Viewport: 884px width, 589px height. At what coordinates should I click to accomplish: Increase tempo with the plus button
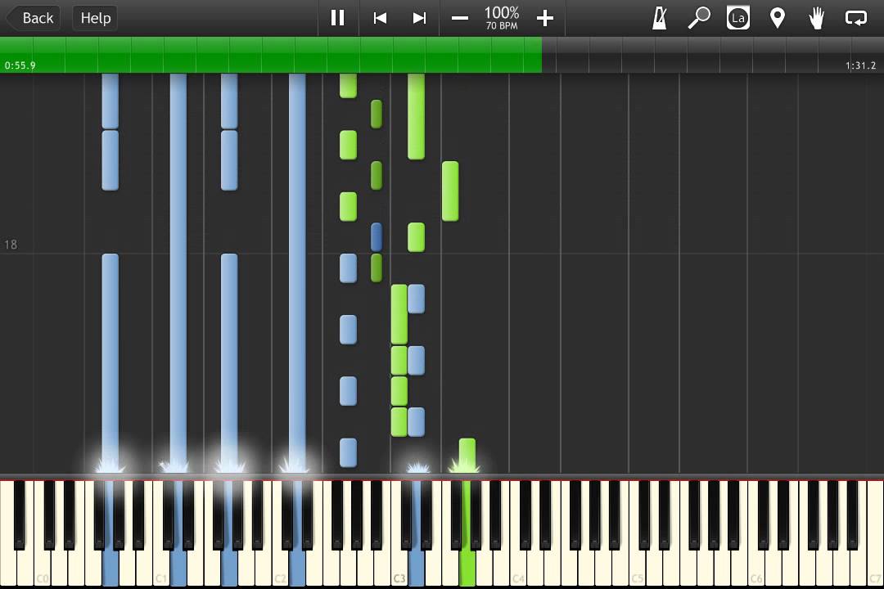pyautogui.click(x=545, y=18)
